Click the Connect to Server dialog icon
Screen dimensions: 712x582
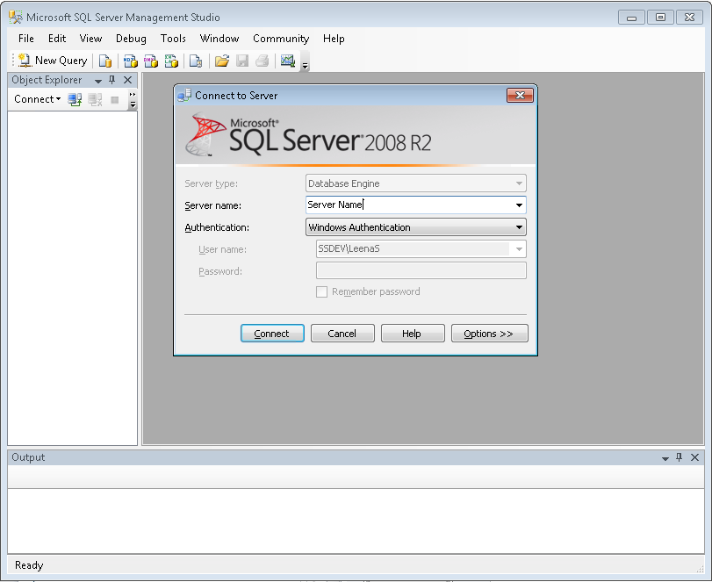184,96
